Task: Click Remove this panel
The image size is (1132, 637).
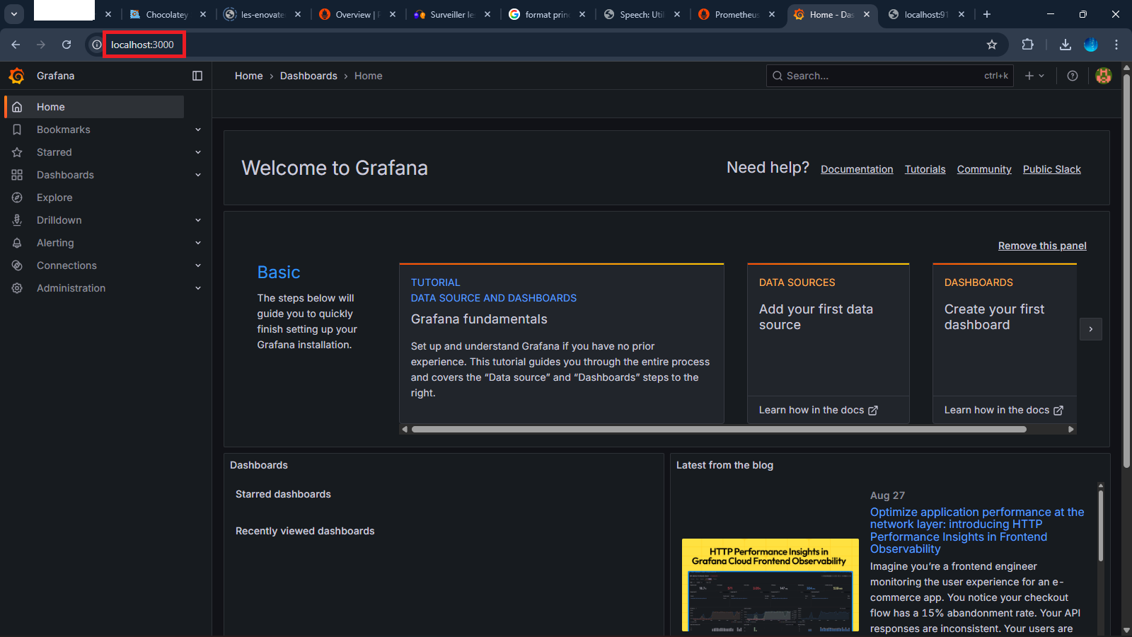Action: (1042, 246)
